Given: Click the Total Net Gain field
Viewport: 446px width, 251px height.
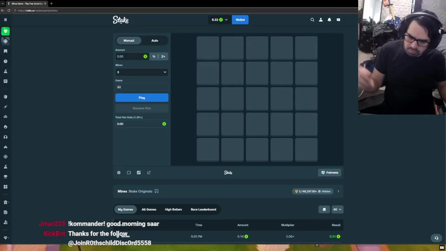Looking at the screenshot, I should pos(141,124).
